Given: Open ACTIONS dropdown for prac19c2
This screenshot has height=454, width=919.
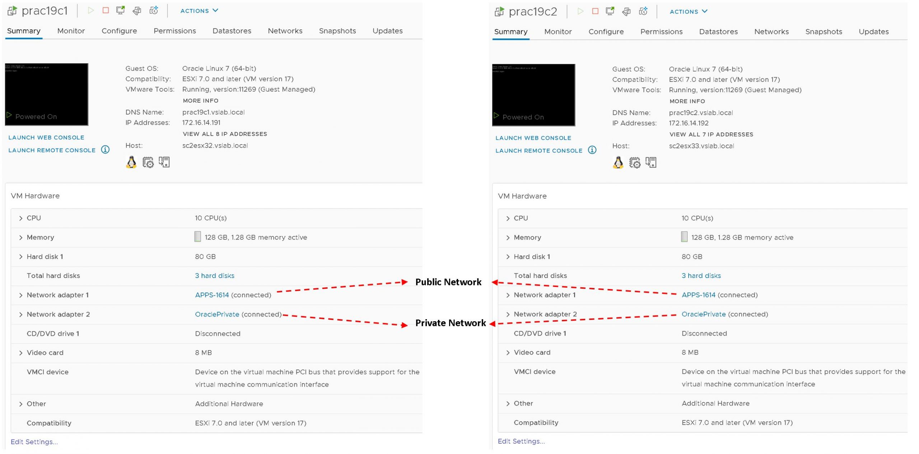Looking at the screenshot, I should pos(688,11).
